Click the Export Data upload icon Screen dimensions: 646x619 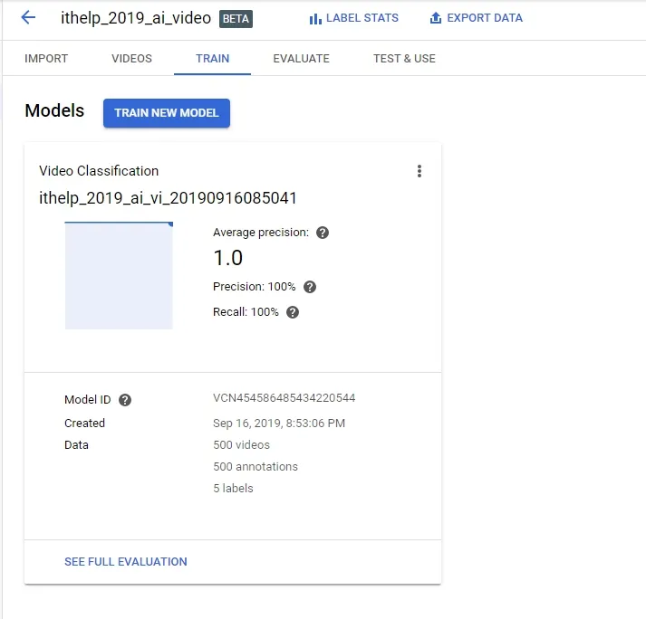coord(436,18)
